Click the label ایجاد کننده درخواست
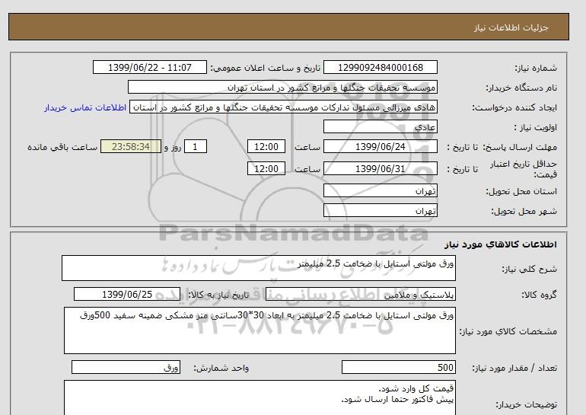The height and width of the screenshot is (415, 586). click(x=514, y=107)
